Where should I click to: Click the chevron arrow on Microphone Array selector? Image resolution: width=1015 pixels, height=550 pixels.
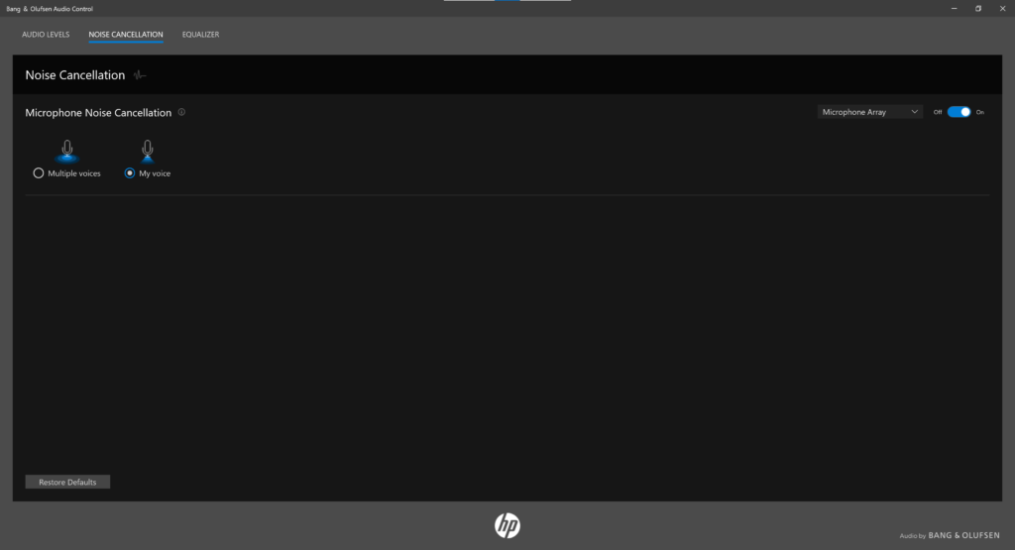(914, 112)
